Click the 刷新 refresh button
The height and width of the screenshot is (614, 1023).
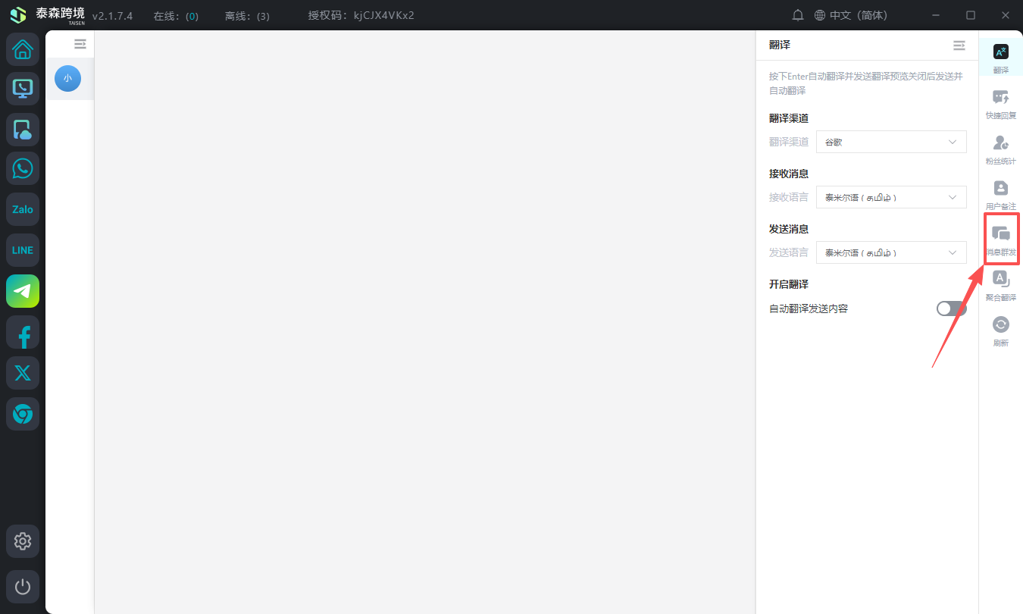coord(1000,331)
